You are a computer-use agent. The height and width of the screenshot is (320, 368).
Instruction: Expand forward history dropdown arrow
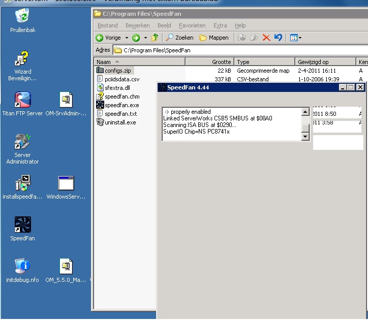click(x=145, y=38)
